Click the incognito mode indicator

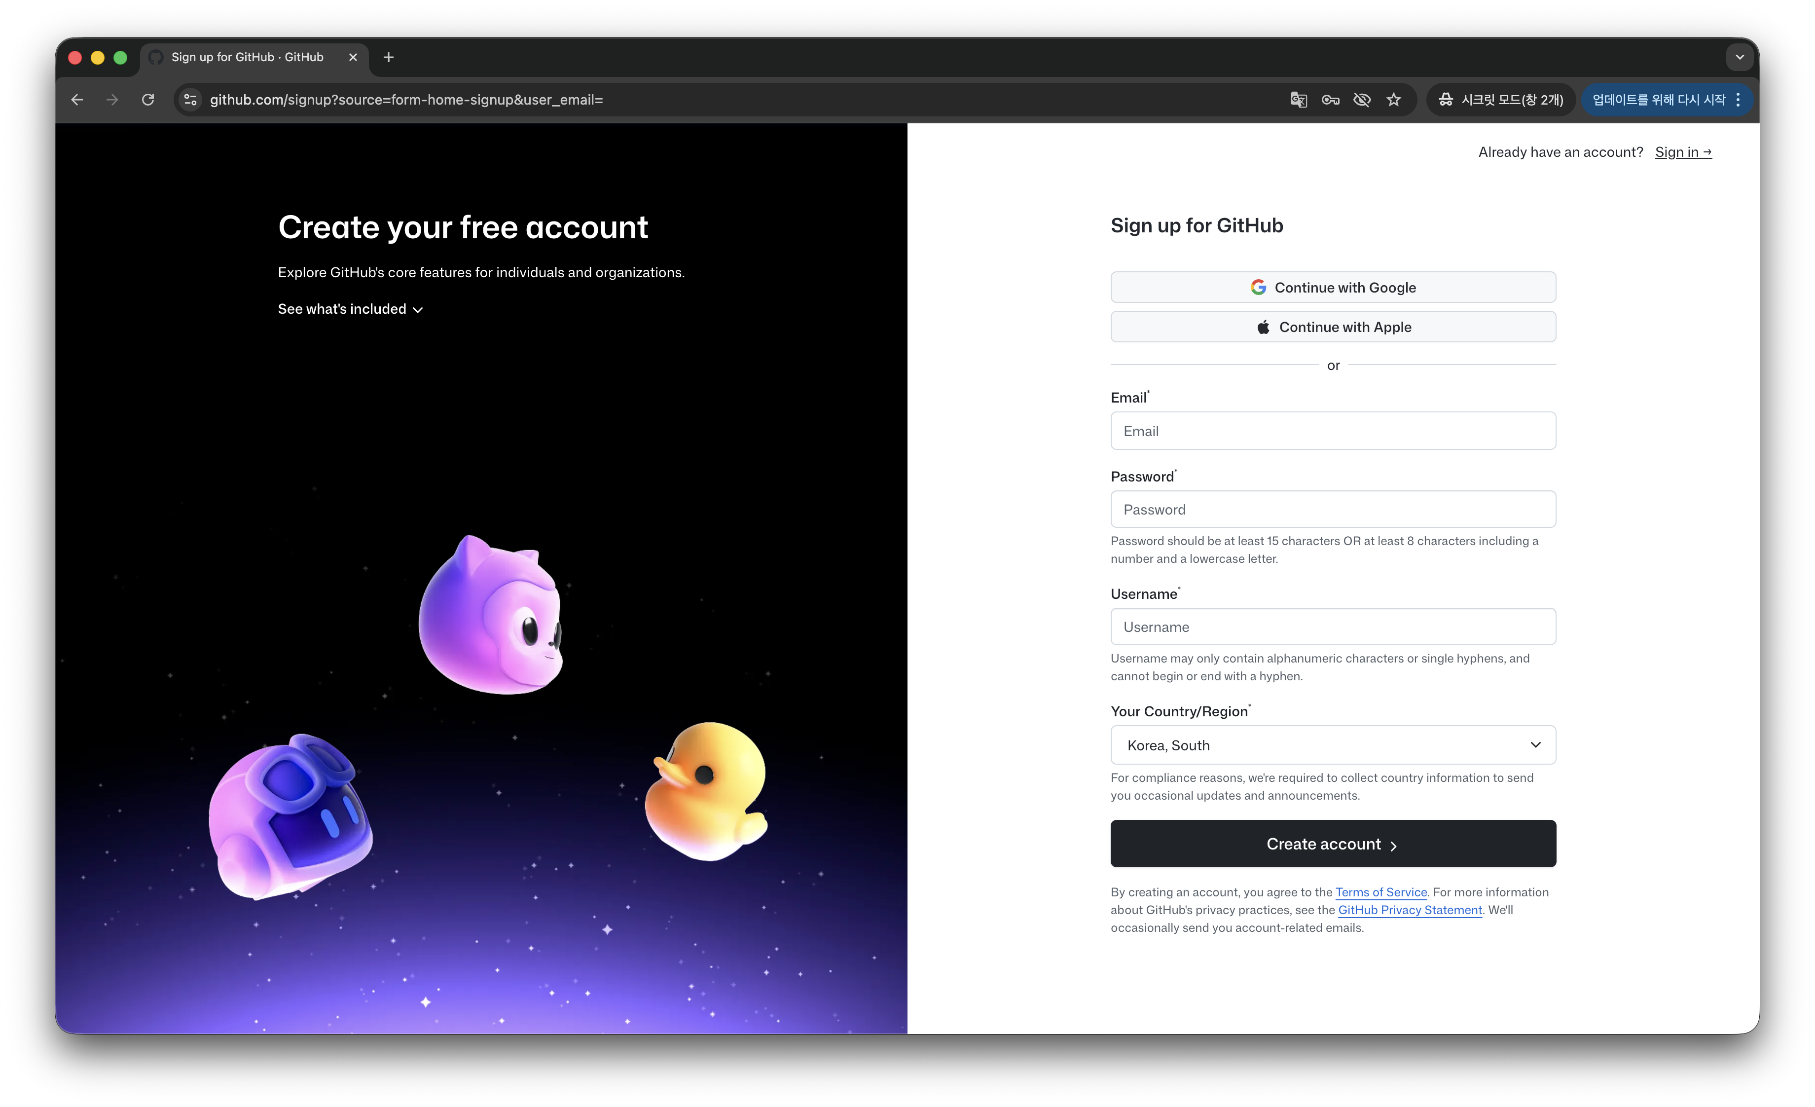(x=1501, y=100)
